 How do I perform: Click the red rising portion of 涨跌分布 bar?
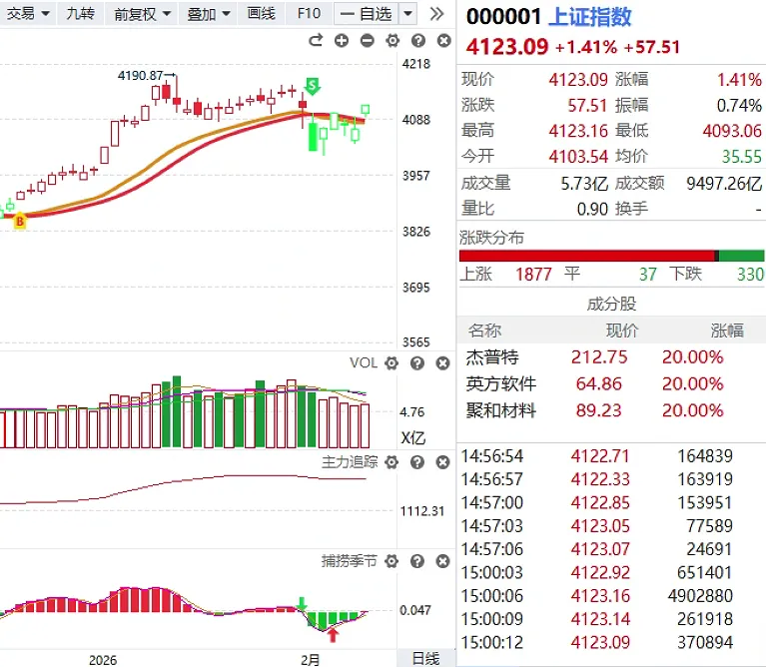tap(586, 256)
